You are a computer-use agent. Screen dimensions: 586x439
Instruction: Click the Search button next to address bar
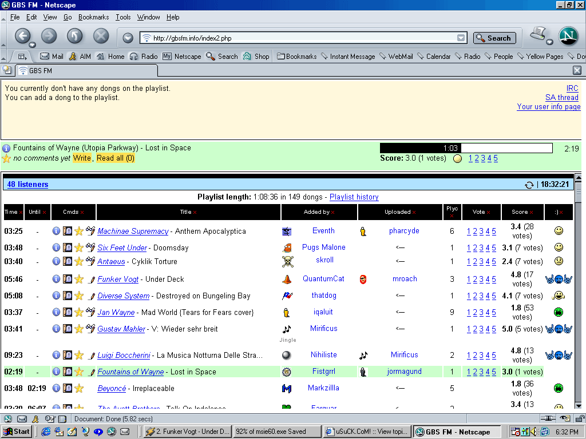pyautogui.click(x=494, y=38)
